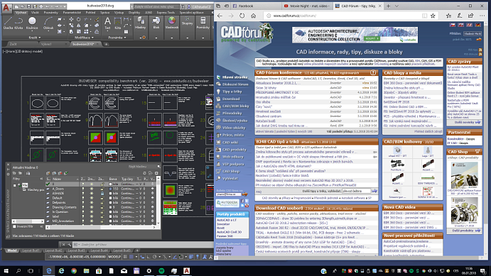Open the Diskuzní fórum link

pyautogui.click(x=235, y=84)
